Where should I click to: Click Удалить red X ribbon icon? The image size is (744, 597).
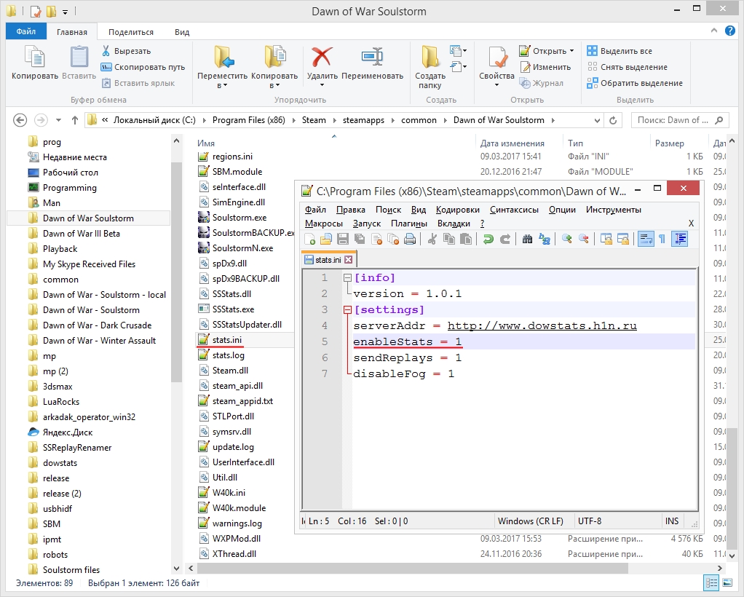click(x=322, y=57)
